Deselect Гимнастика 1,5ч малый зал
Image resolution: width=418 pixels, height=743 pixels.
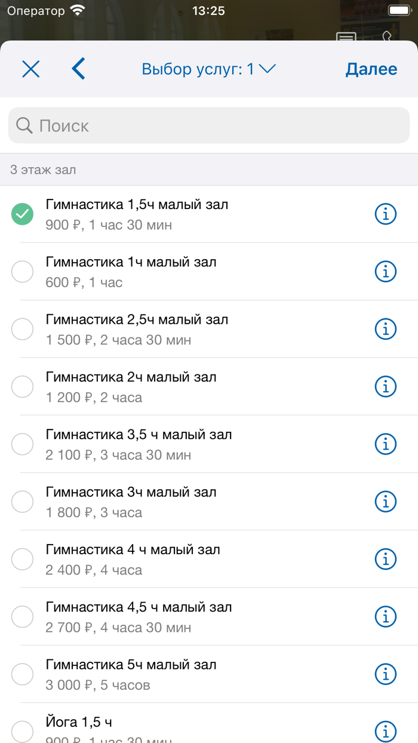pyautogui.click(x=22, y=213)
